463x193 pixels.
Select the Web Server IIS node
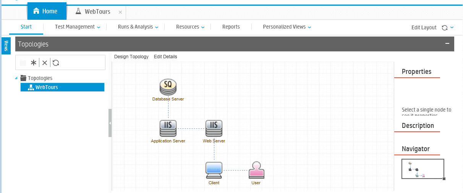click(x=214, y=129)
